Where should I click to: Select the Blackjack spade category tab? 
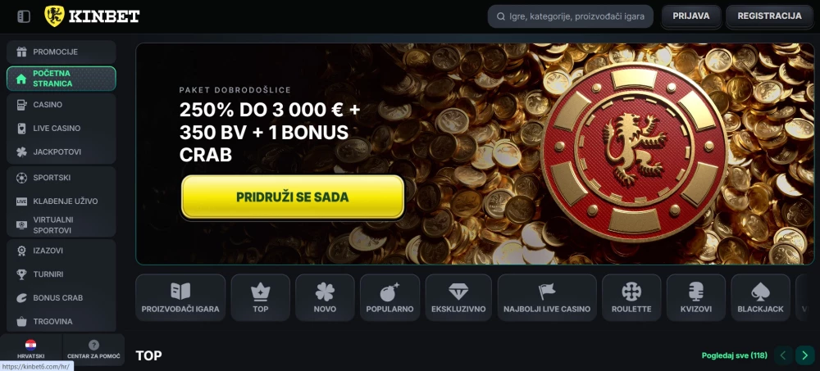click(x=760, y=297)
